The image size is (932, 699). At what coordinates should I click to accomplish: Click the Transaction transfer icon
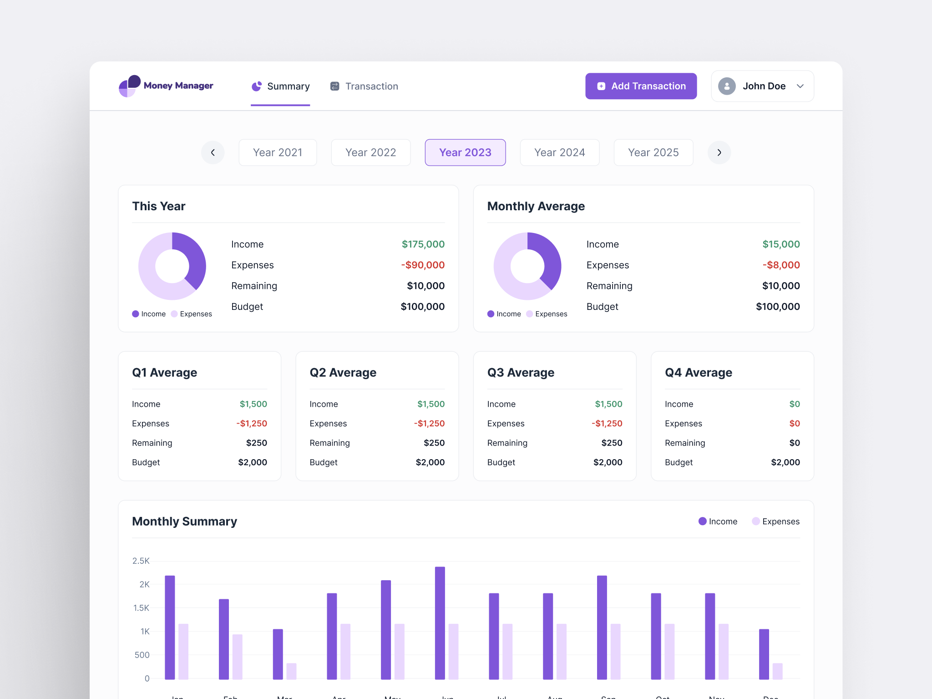click(x=334, y=86)
